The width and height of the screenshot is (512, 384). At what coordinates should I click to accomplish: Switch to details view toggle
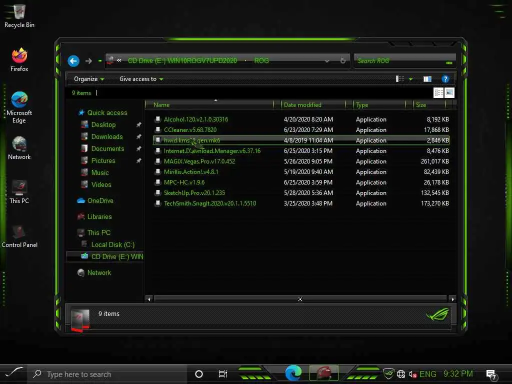click(438, 92)
